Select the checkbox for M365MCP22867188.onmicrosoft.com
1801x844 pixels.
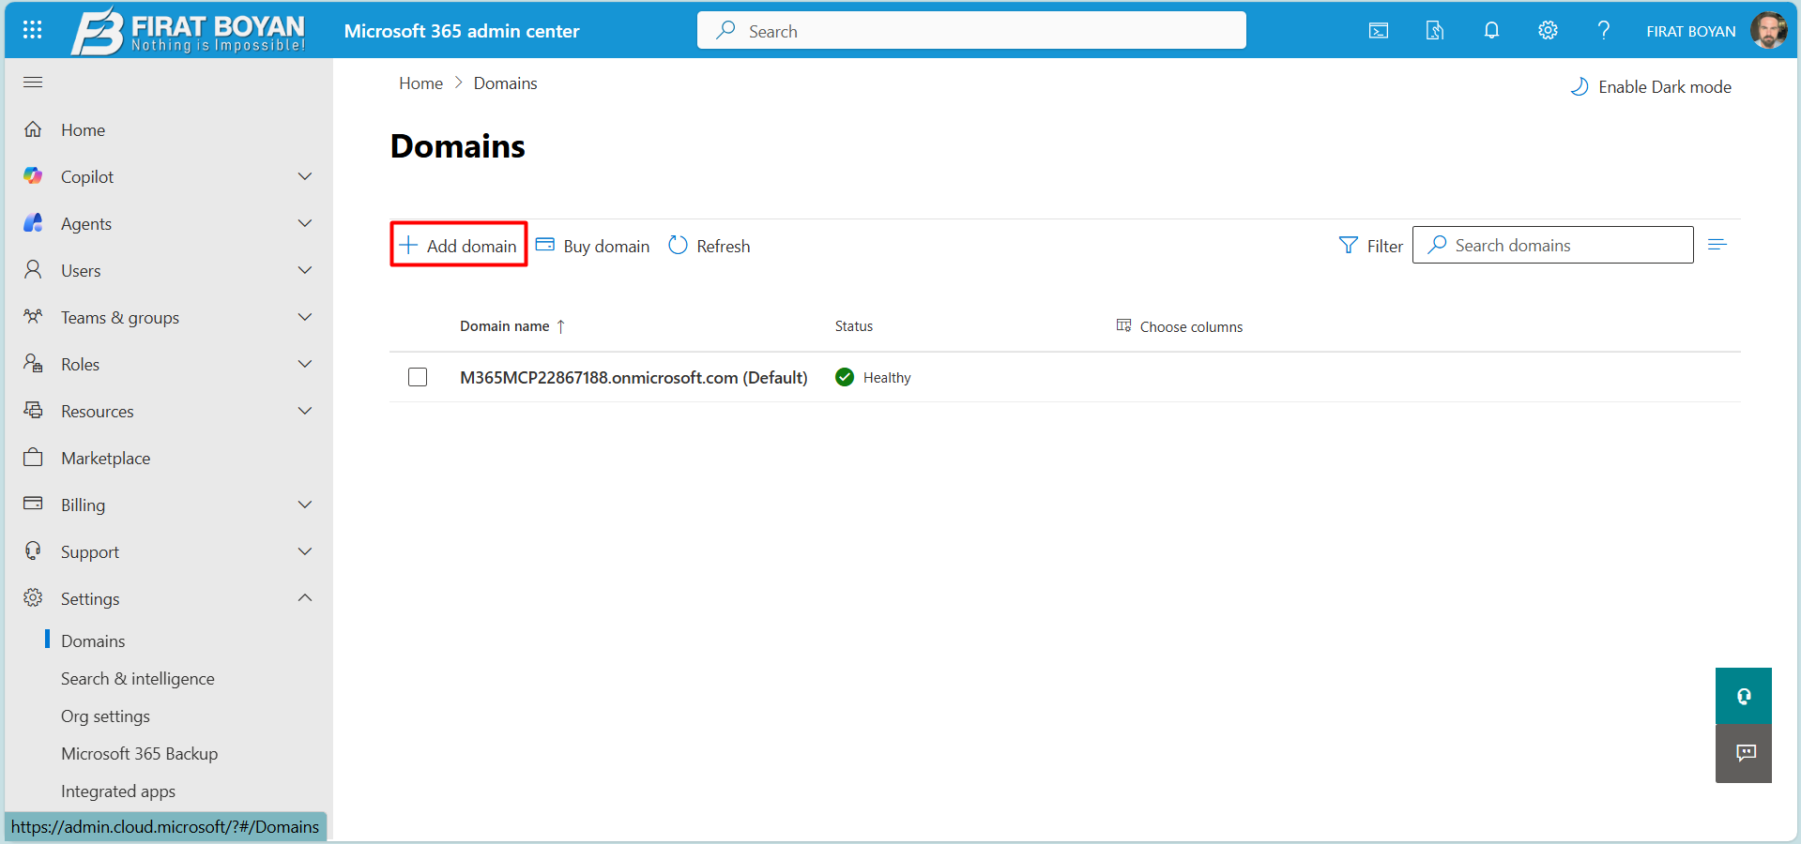click(418, 377)
